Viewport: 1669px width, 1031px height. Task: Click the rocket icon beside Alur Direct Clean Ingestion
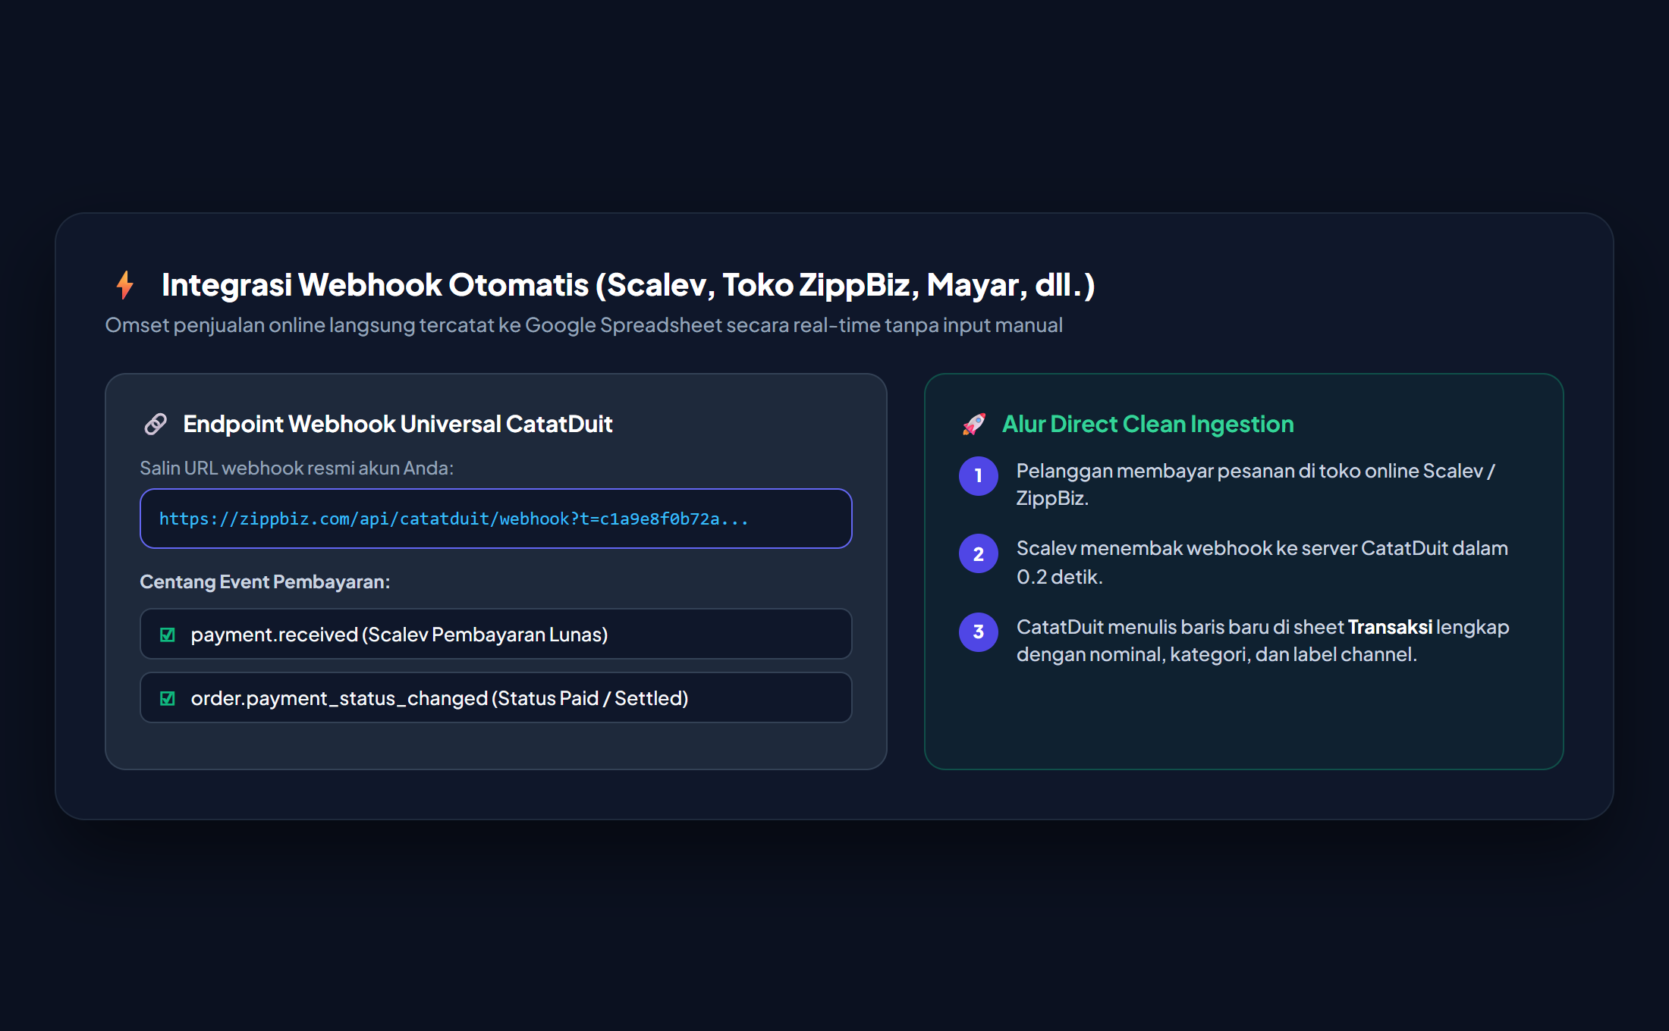point(974,424)
